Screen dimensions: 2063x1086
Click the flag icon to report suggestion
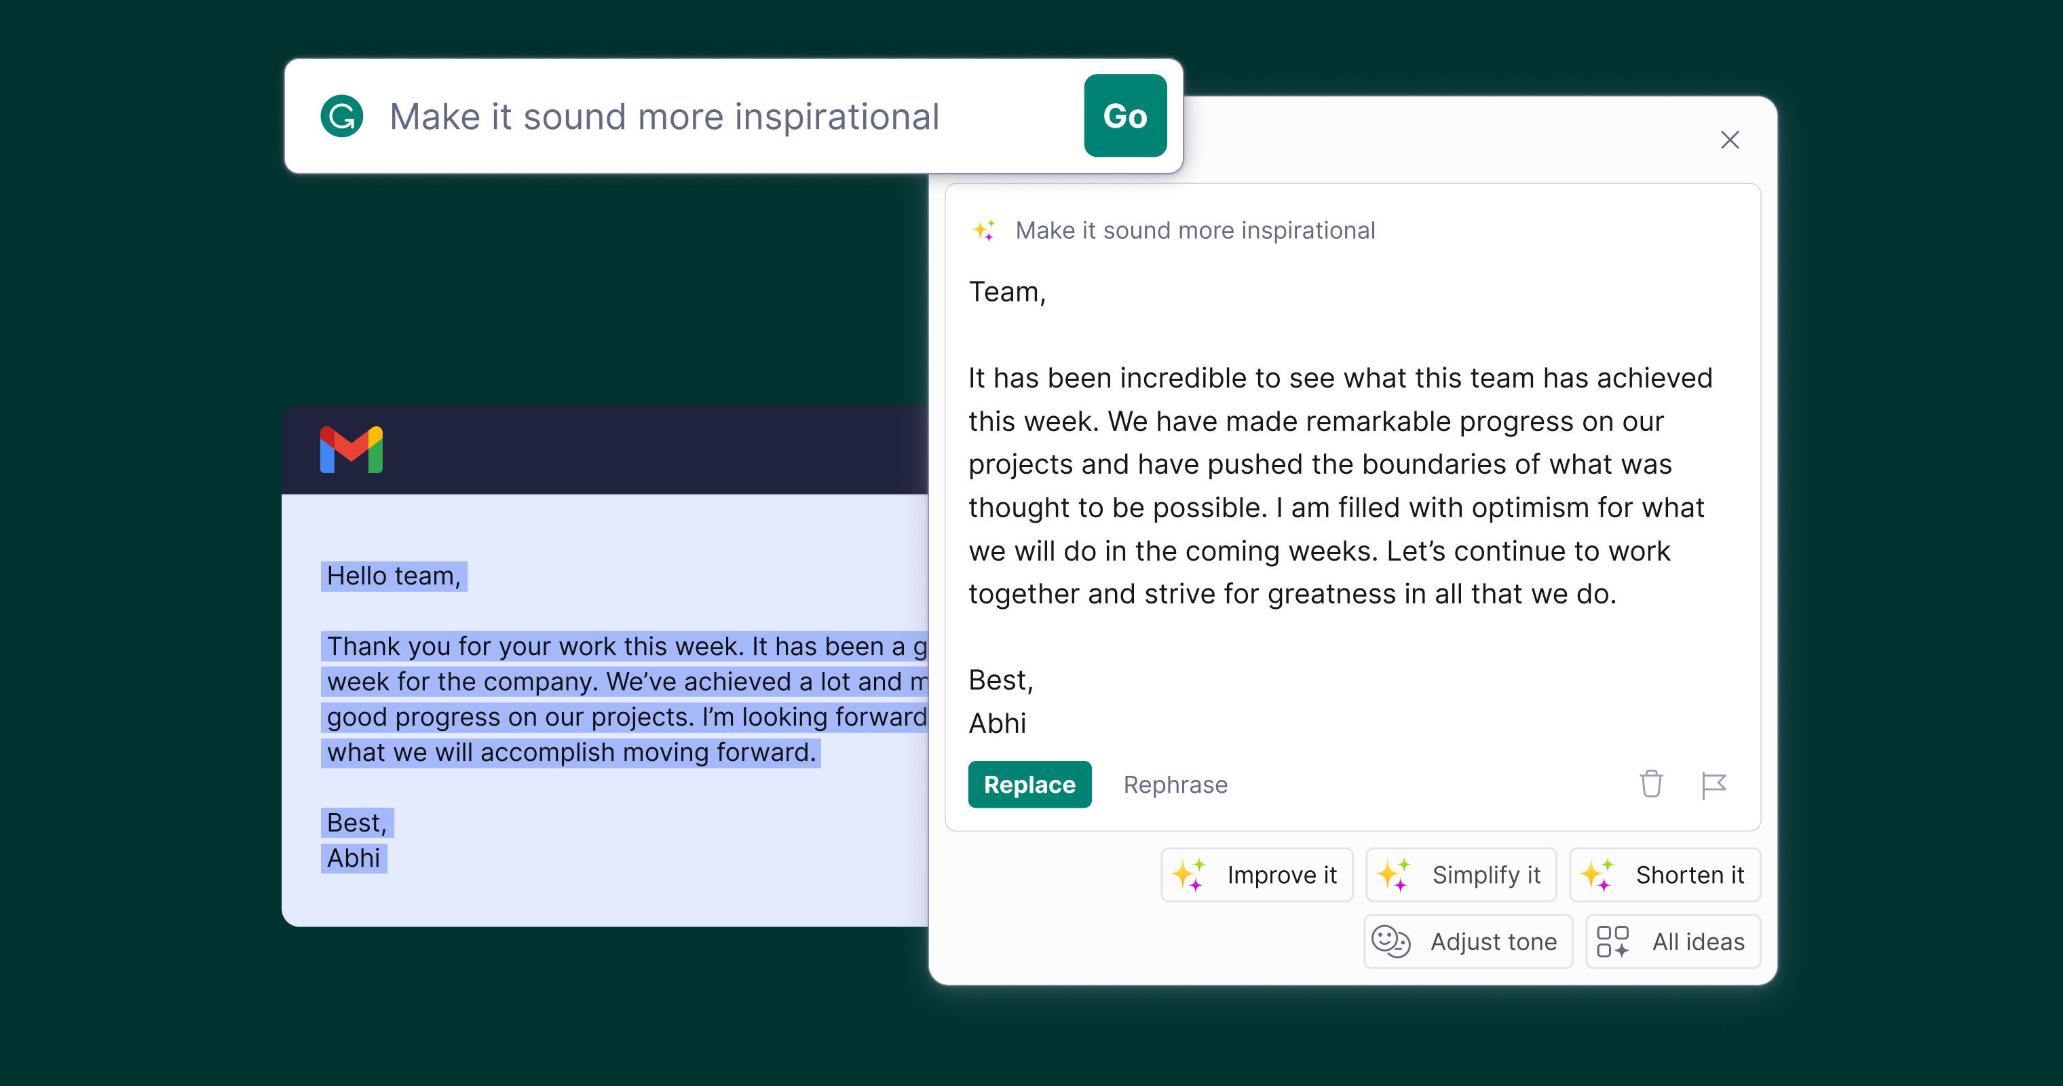(x=1713, y=785)
